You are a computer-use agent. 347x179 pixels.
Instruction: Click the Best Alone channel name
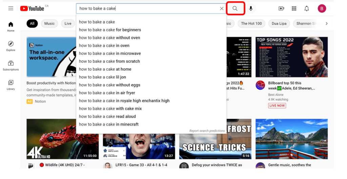[276, 95]
